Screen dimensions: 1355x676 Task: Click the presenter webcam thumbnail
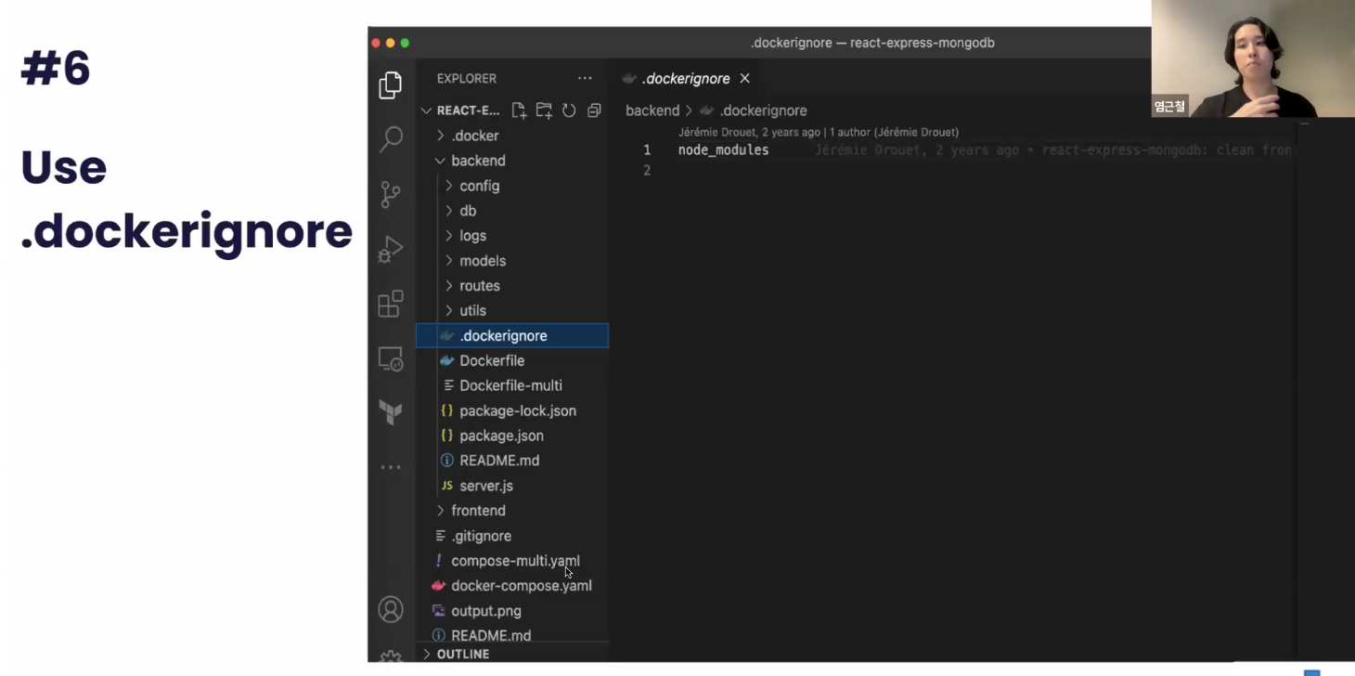[x=1253, y=58]
